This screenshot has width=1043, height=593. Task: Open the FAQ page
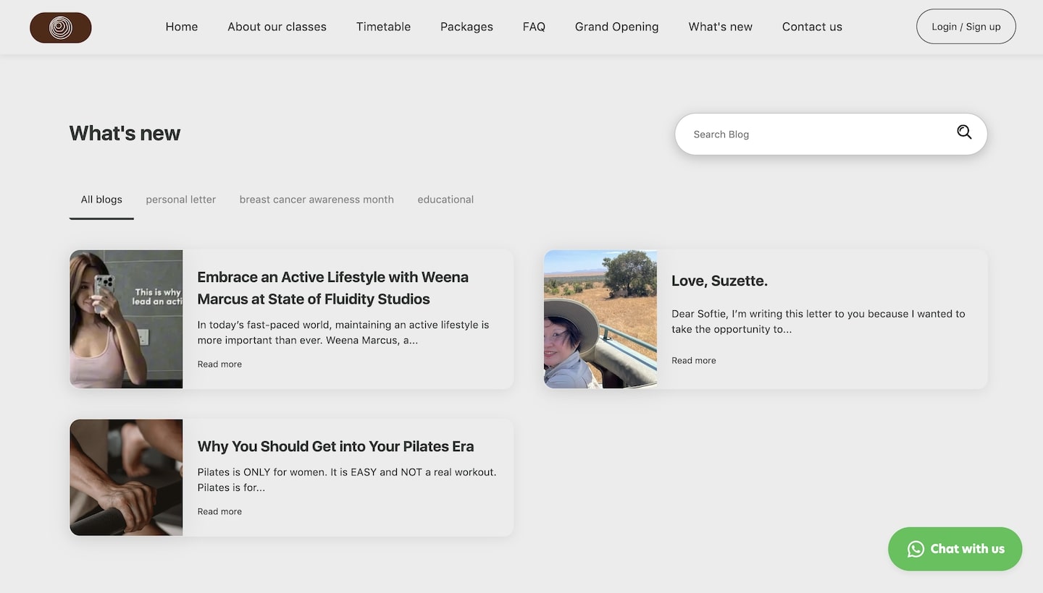[x=534, y=27]
